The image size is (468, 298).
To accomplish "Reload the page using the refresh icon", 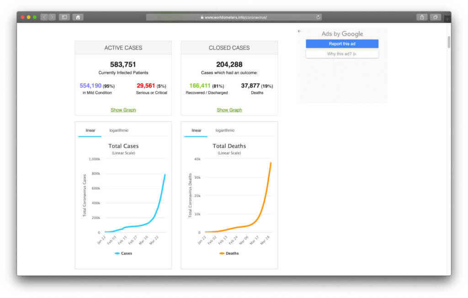I will 318,17.
